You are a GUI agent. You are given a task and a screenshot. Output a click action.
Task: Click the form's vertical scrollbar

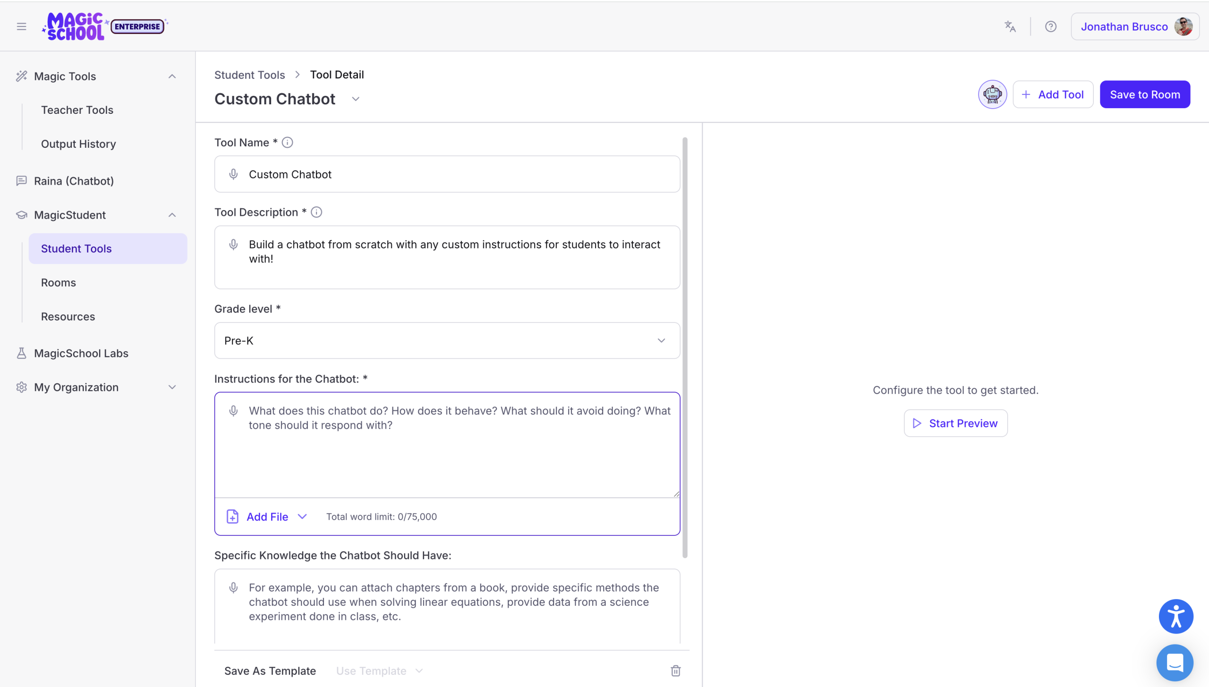coord(685,348)
